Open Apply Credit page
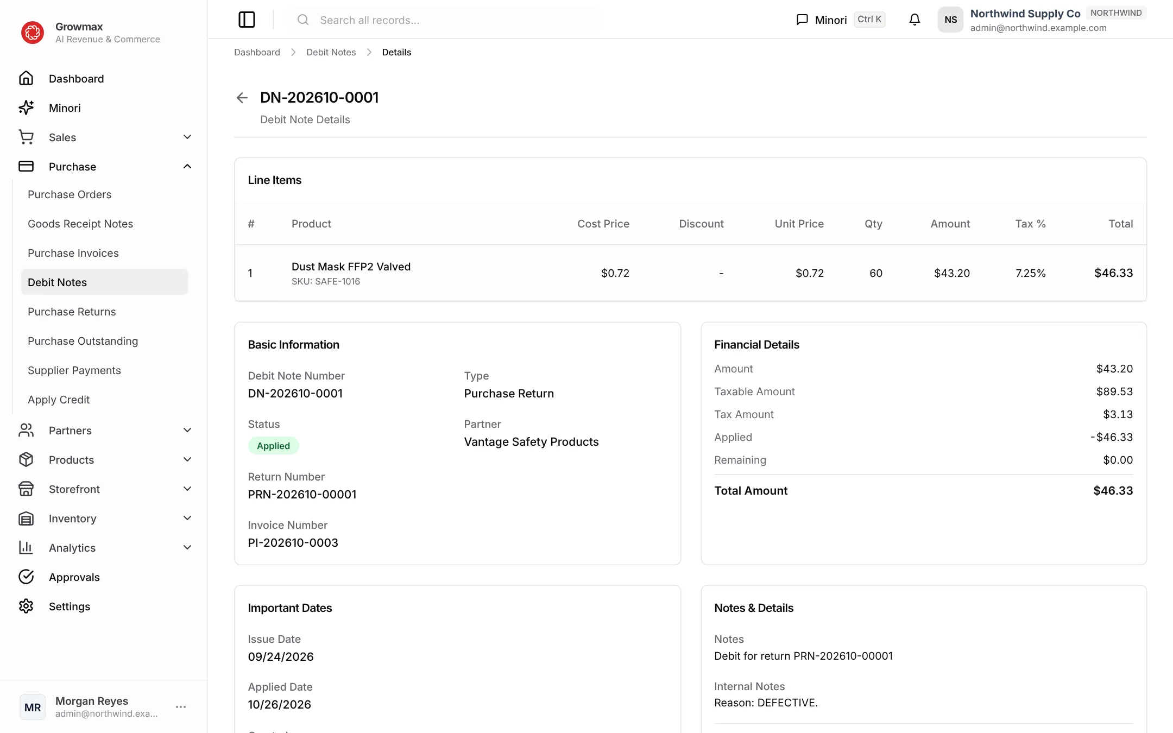1173x733 pixels. point(104,400)
